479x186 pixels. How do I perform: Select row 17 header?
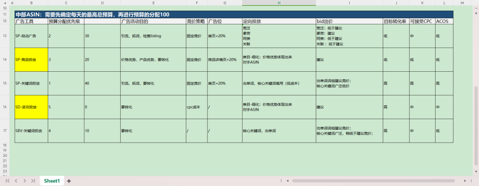[5, 131]
